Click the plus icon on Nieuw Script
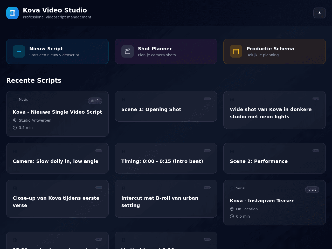The height and width of the screenshot is (249, 332). tap(19, 51)
